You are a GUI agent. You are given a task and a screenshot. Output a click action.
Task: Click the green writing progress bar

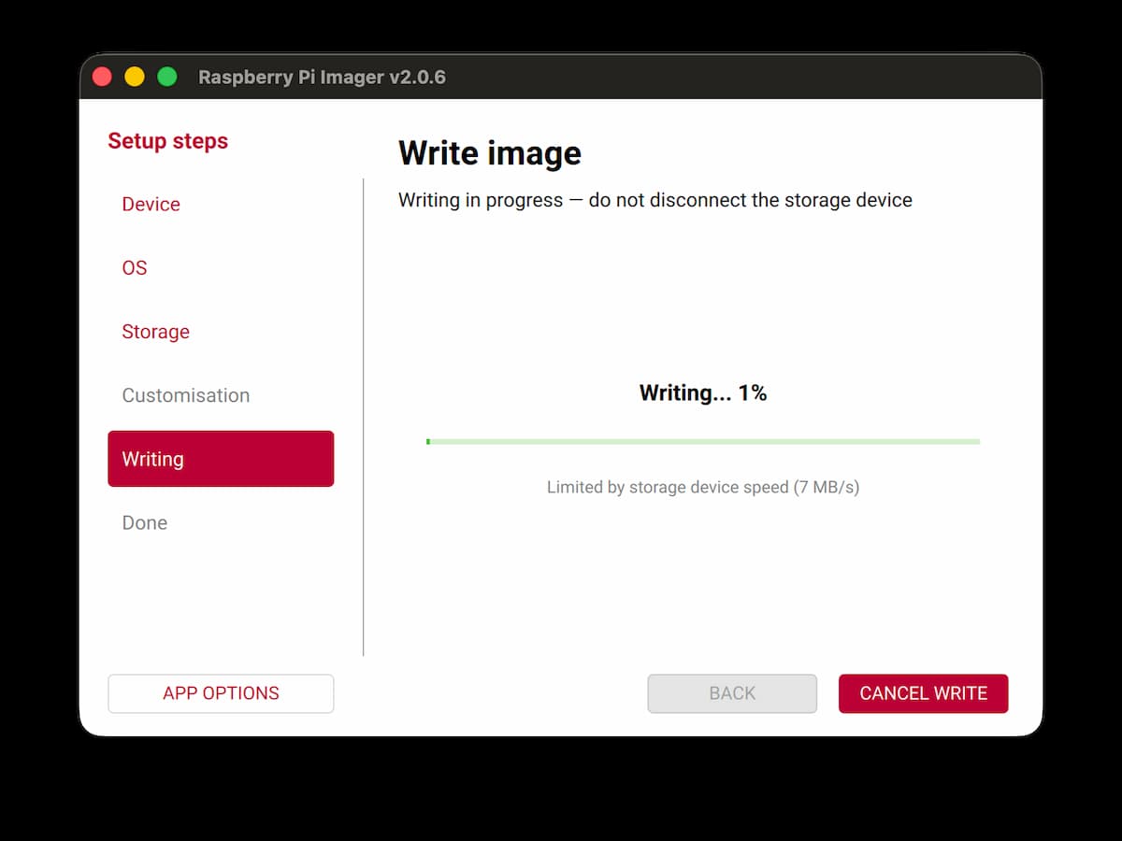coord(702,441)
